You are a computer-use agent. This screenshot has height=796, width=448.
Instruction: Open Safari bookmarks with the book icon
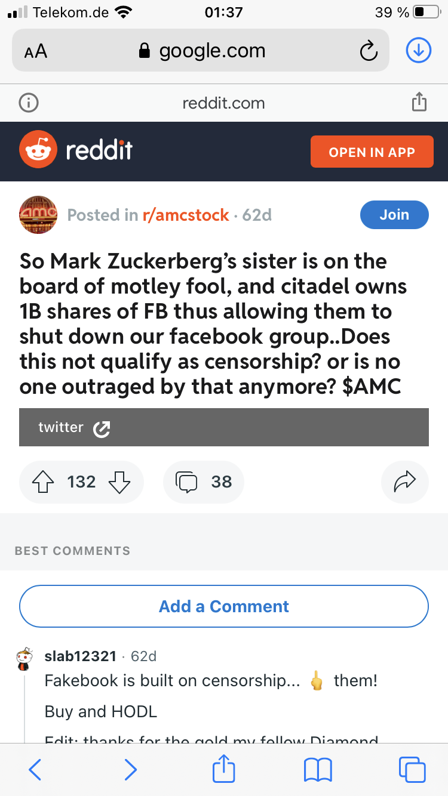317,770
